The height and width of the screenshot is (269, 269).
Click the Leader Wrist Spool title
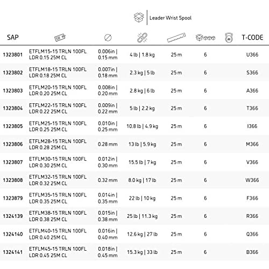pyautogui.click(x=171, y=18)
